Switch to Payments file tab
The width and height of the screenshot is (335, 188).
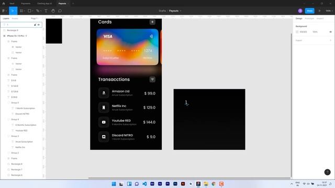26,4
